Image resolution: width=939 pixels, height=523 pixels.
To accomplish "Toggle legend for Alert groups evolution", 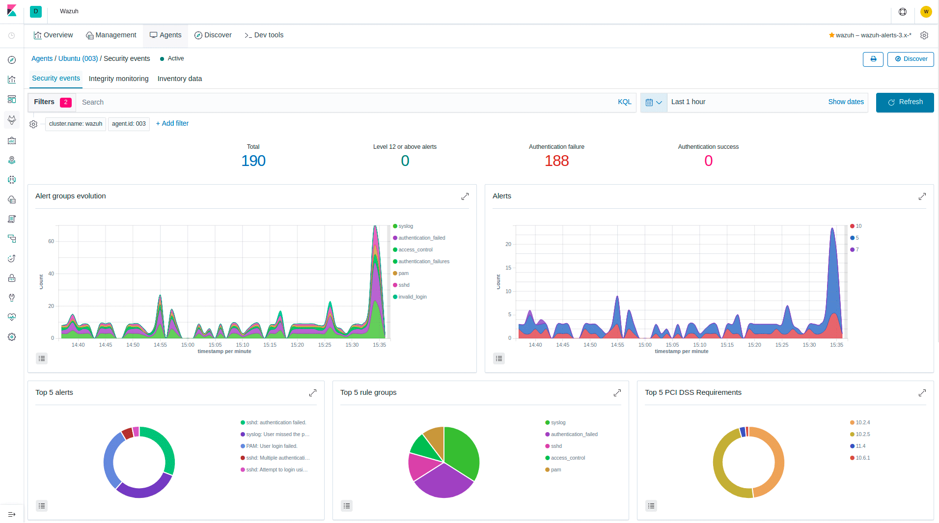I will point(42,358).
